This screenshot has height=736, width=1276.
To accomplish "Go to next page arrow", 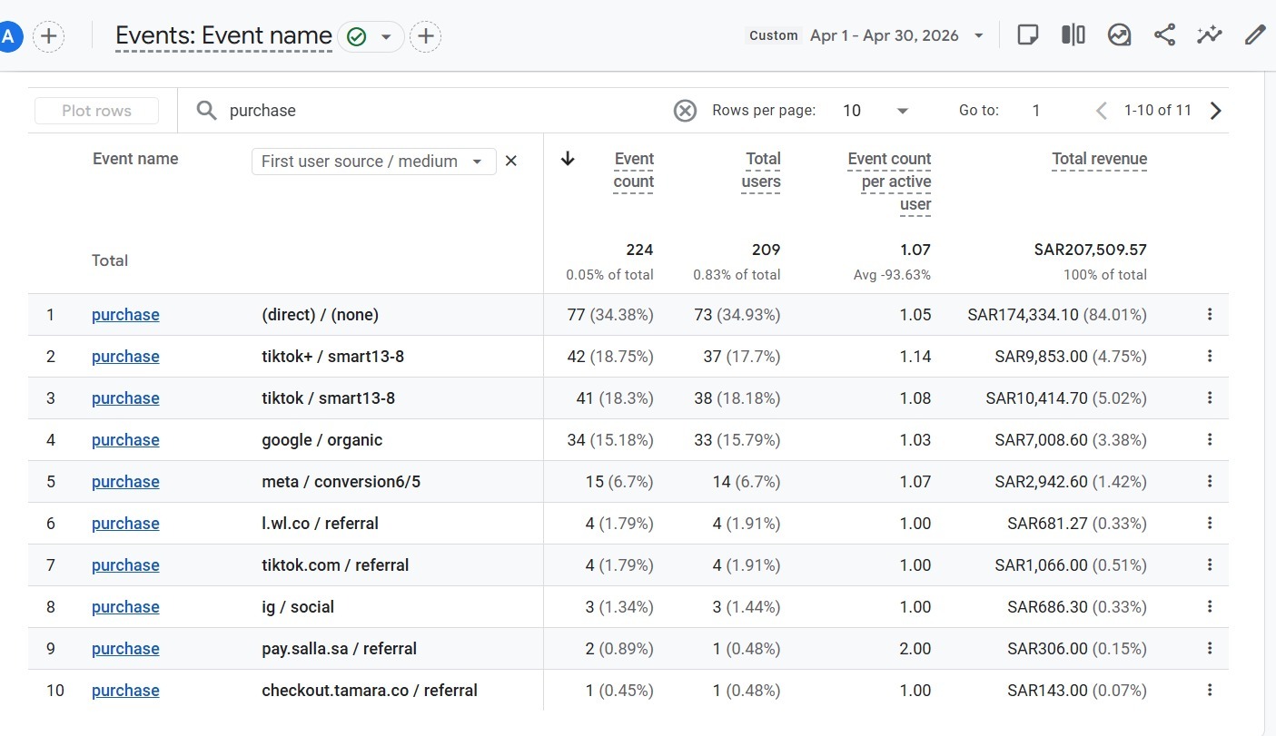I will (1216, 111).
